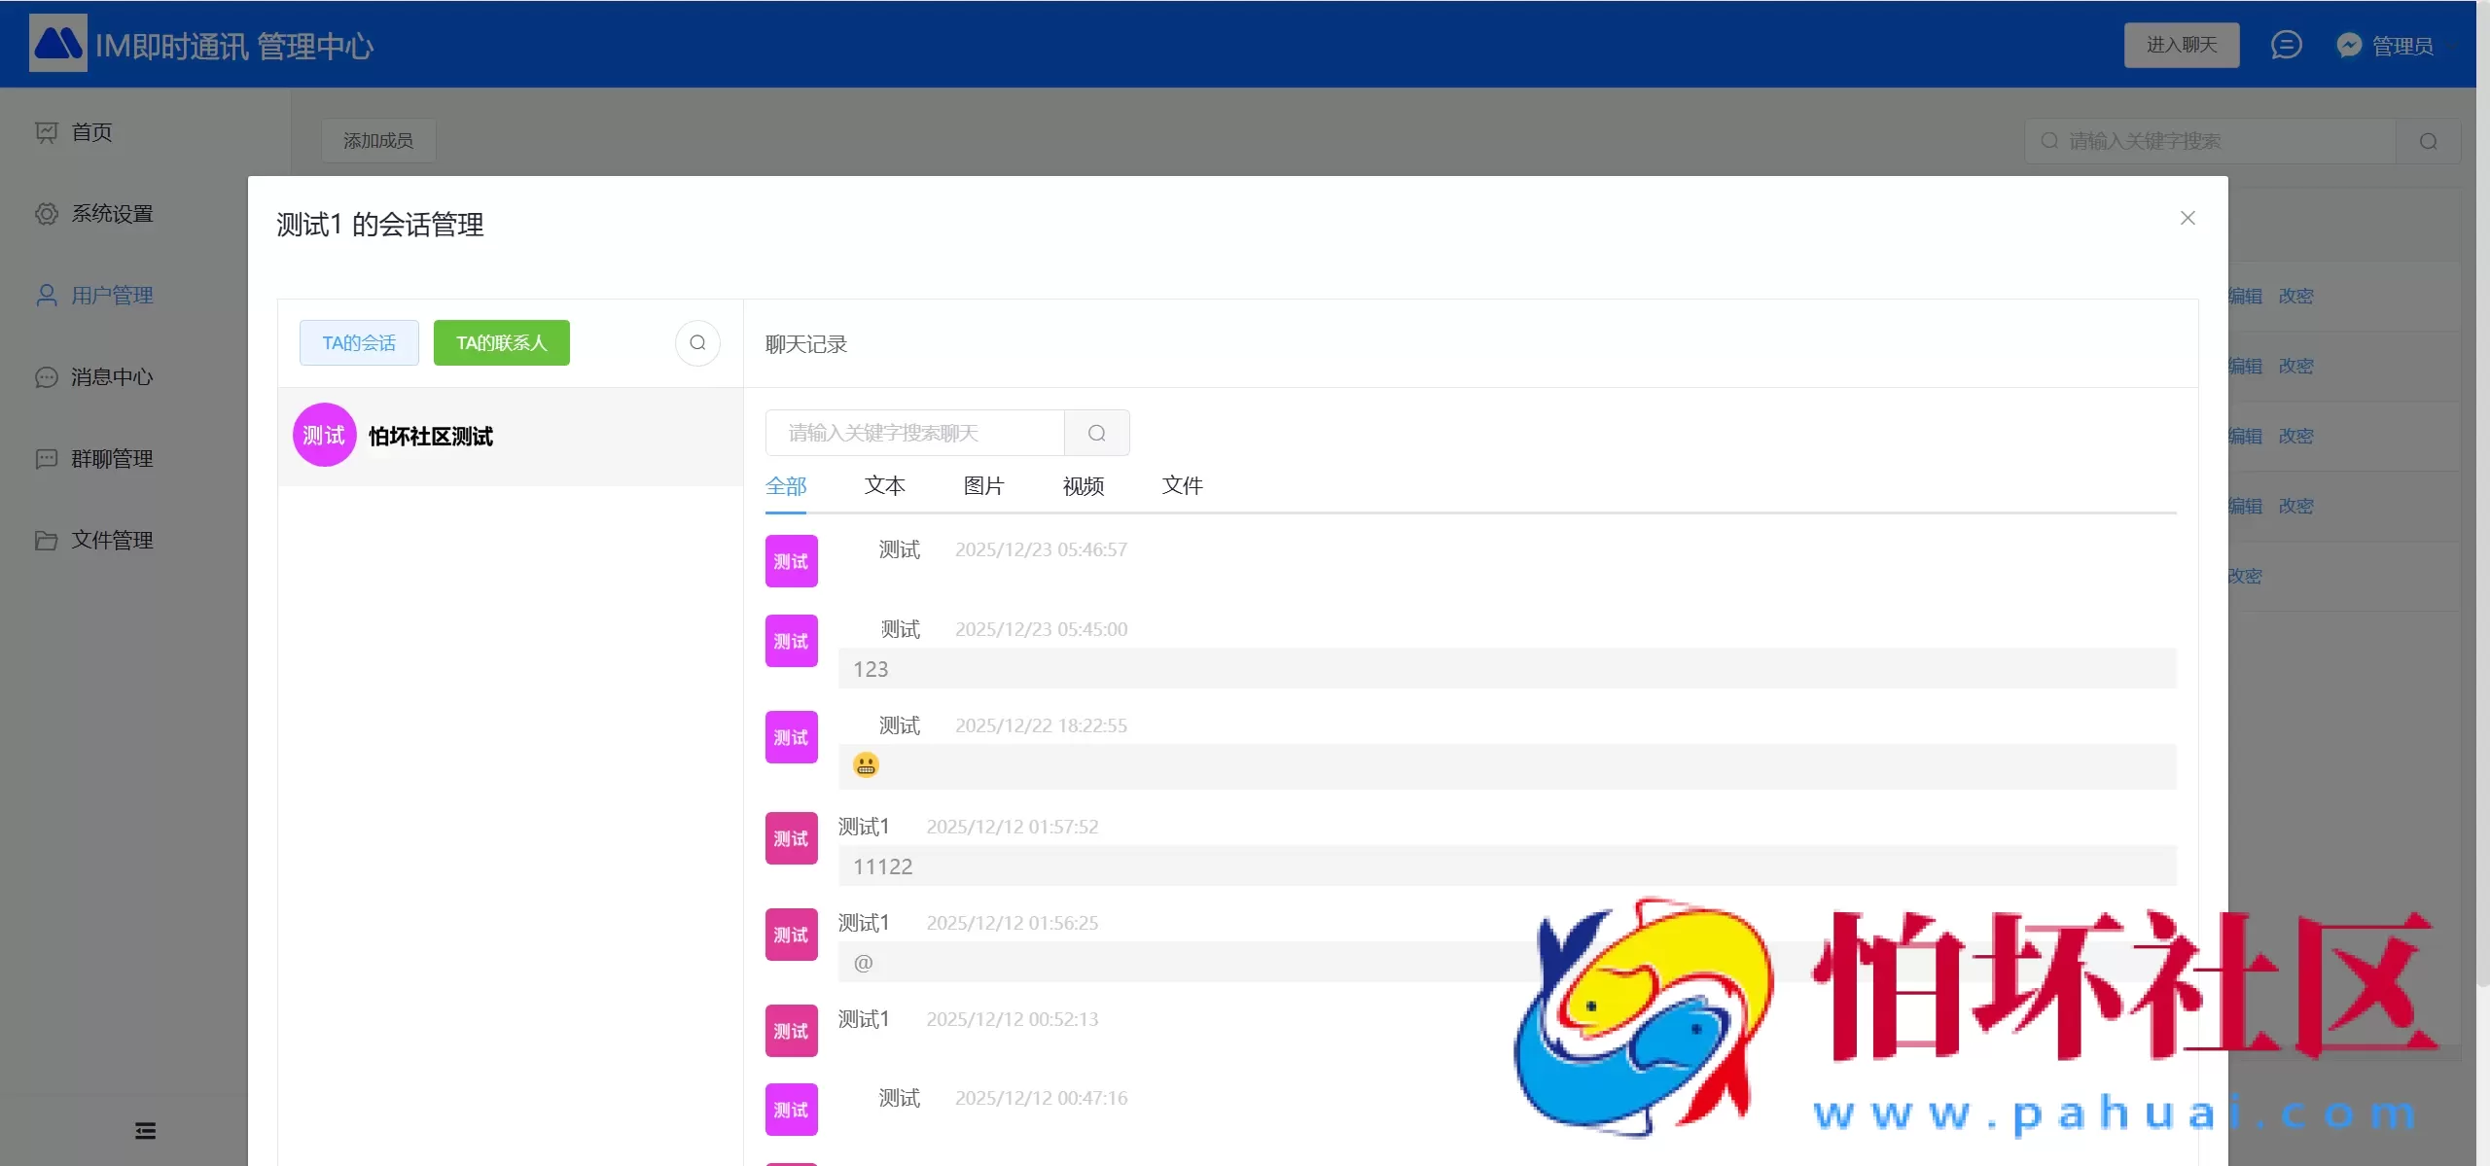The image size is (2490, 1166).
Task: Click the chat keyword search button
Action: [1096, 433]
